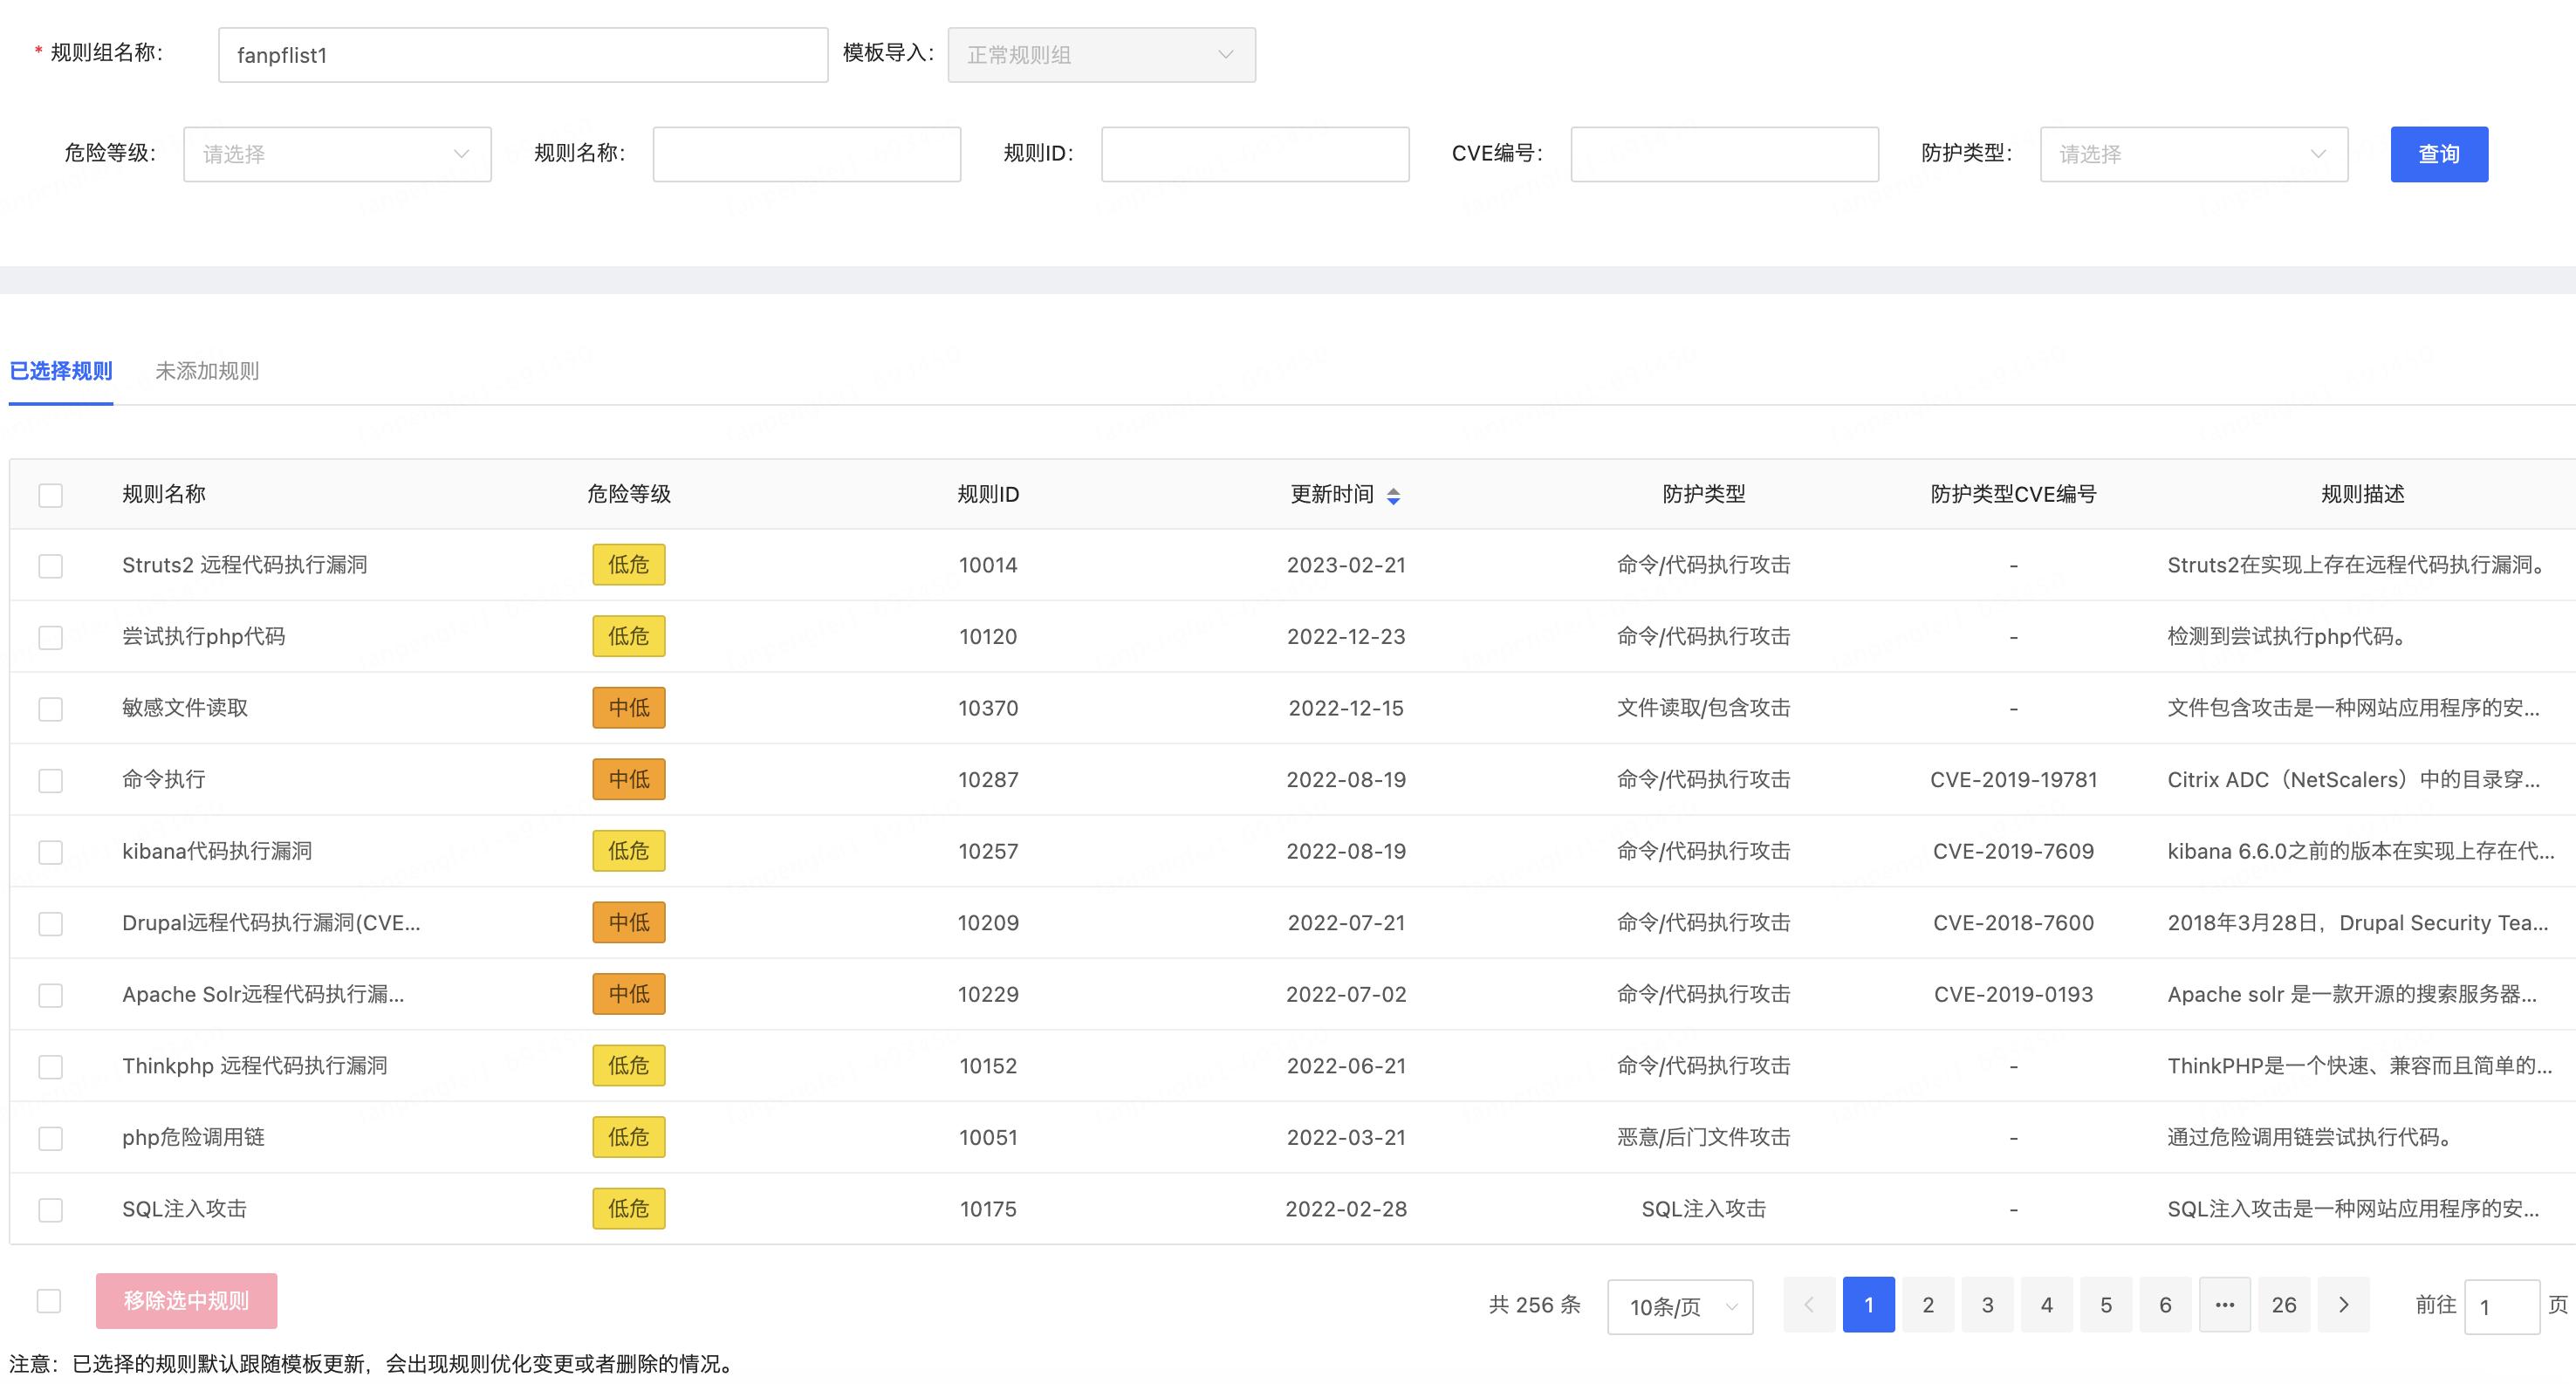This screenshot has width=2576, height=1384.
Task: Click the ellipsis to skip ahead pages
Action: click(x=2224, y=1305)
